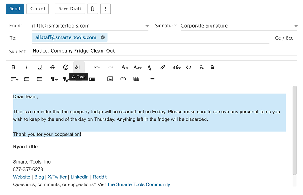This screenshot has width=303, height=195.
Task: Open the Signature dropdown
Action: click(296, 26)
